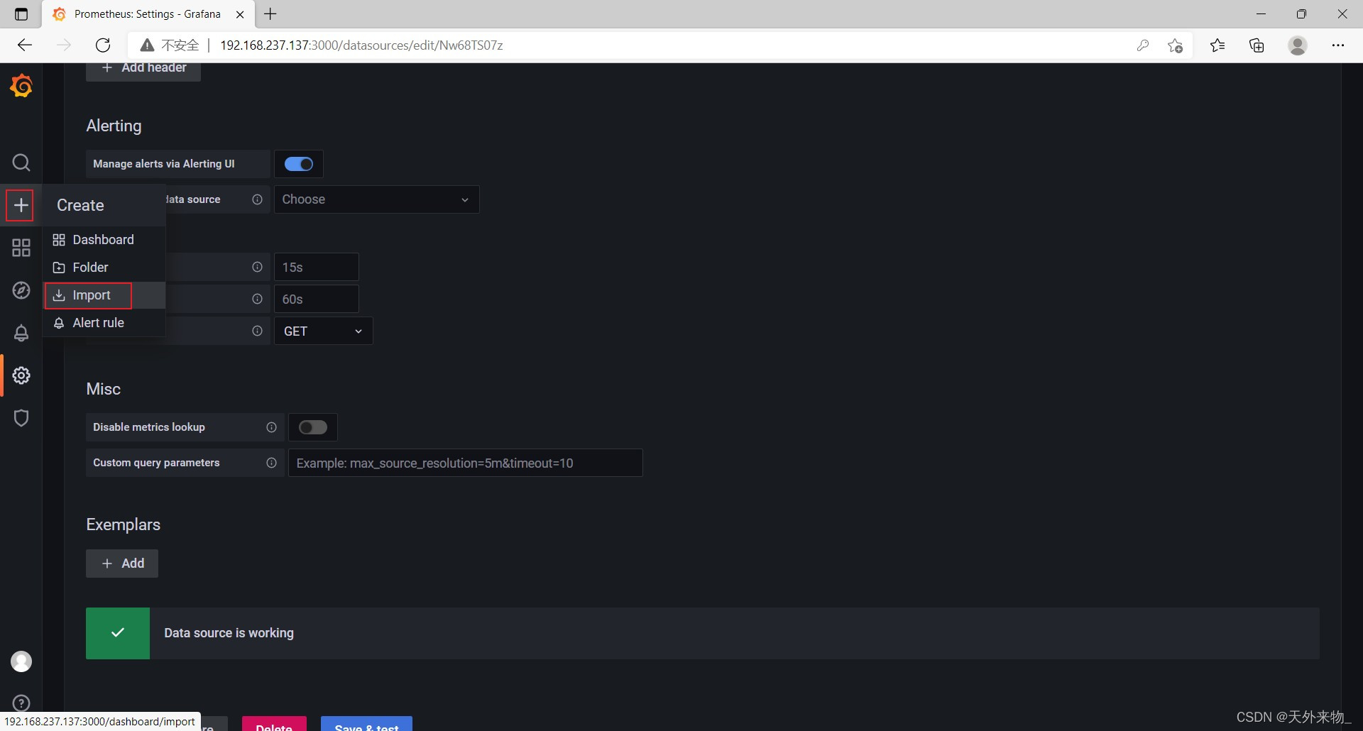Select Folder from Create menu
The width and height of the screenshot is (1363, 731).
(104, 268)
